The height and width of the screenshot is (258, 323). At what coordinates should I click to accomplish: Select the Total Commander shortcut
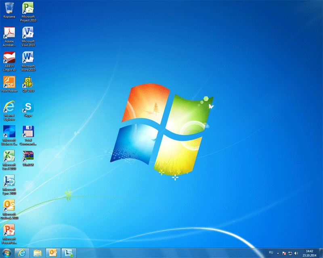tap(28, 135)
